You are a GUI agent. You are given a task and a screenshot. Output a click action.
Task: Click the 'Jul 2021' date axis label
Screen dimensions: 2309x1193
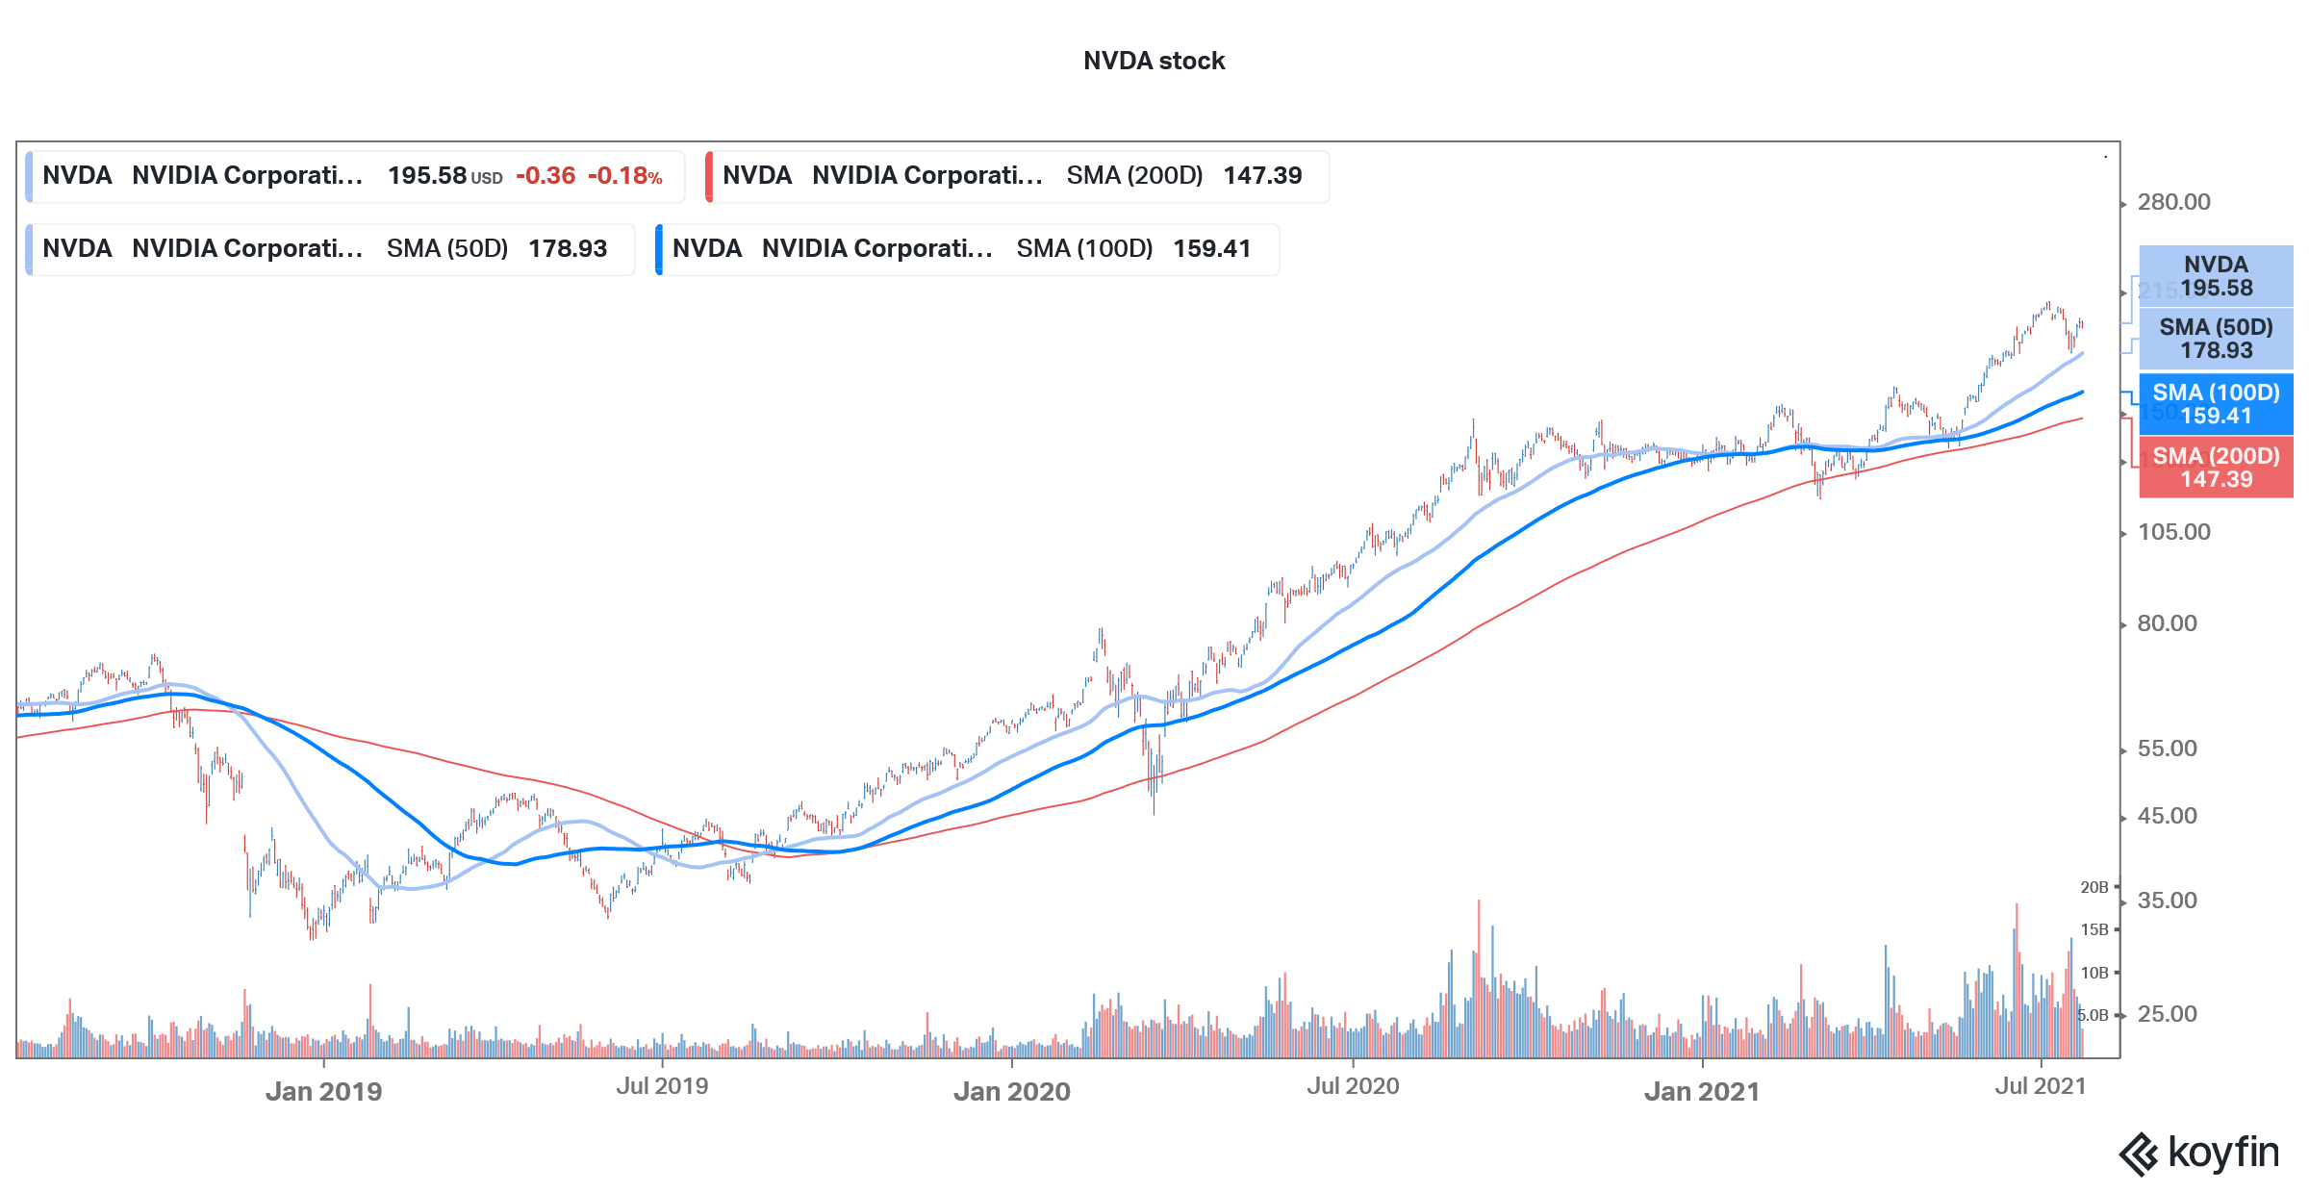[x=2041, y=1086]
